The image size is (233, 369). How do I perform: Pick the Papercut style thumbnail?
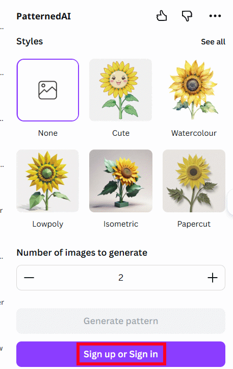[194, 181]
